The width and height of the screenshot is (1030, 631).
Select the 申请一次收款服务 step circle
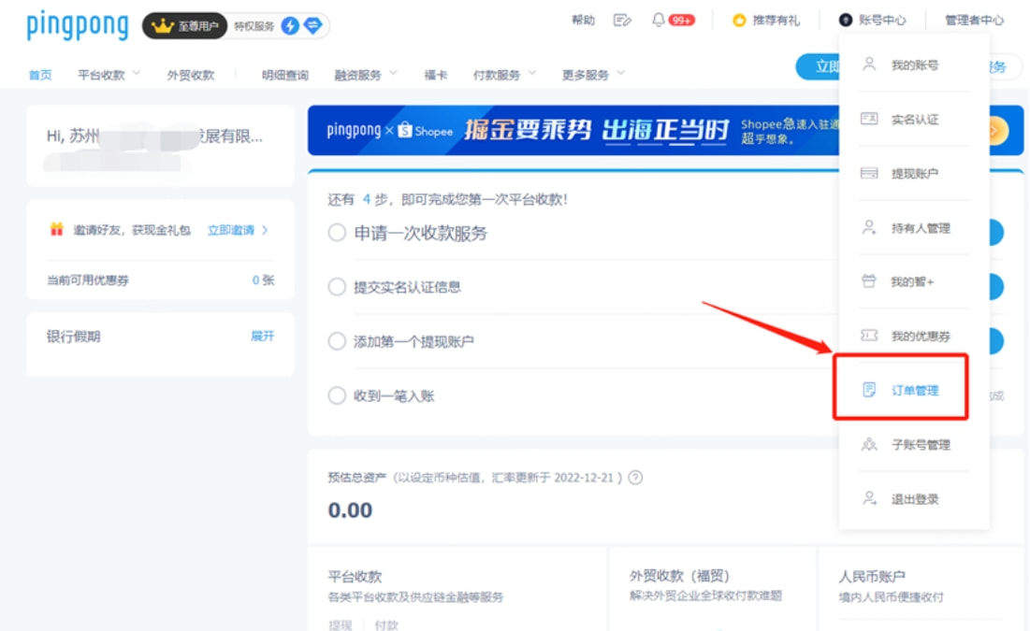pyautogui.click(x=337, y=233)
